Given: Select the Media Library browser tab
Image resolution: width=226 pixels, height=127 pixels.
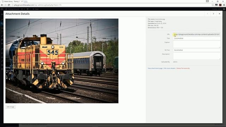Looking at the screenshot, I should [x=12, y=1].
